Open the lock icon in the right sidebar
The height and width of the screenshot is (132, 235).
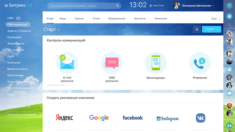point(229,69)
